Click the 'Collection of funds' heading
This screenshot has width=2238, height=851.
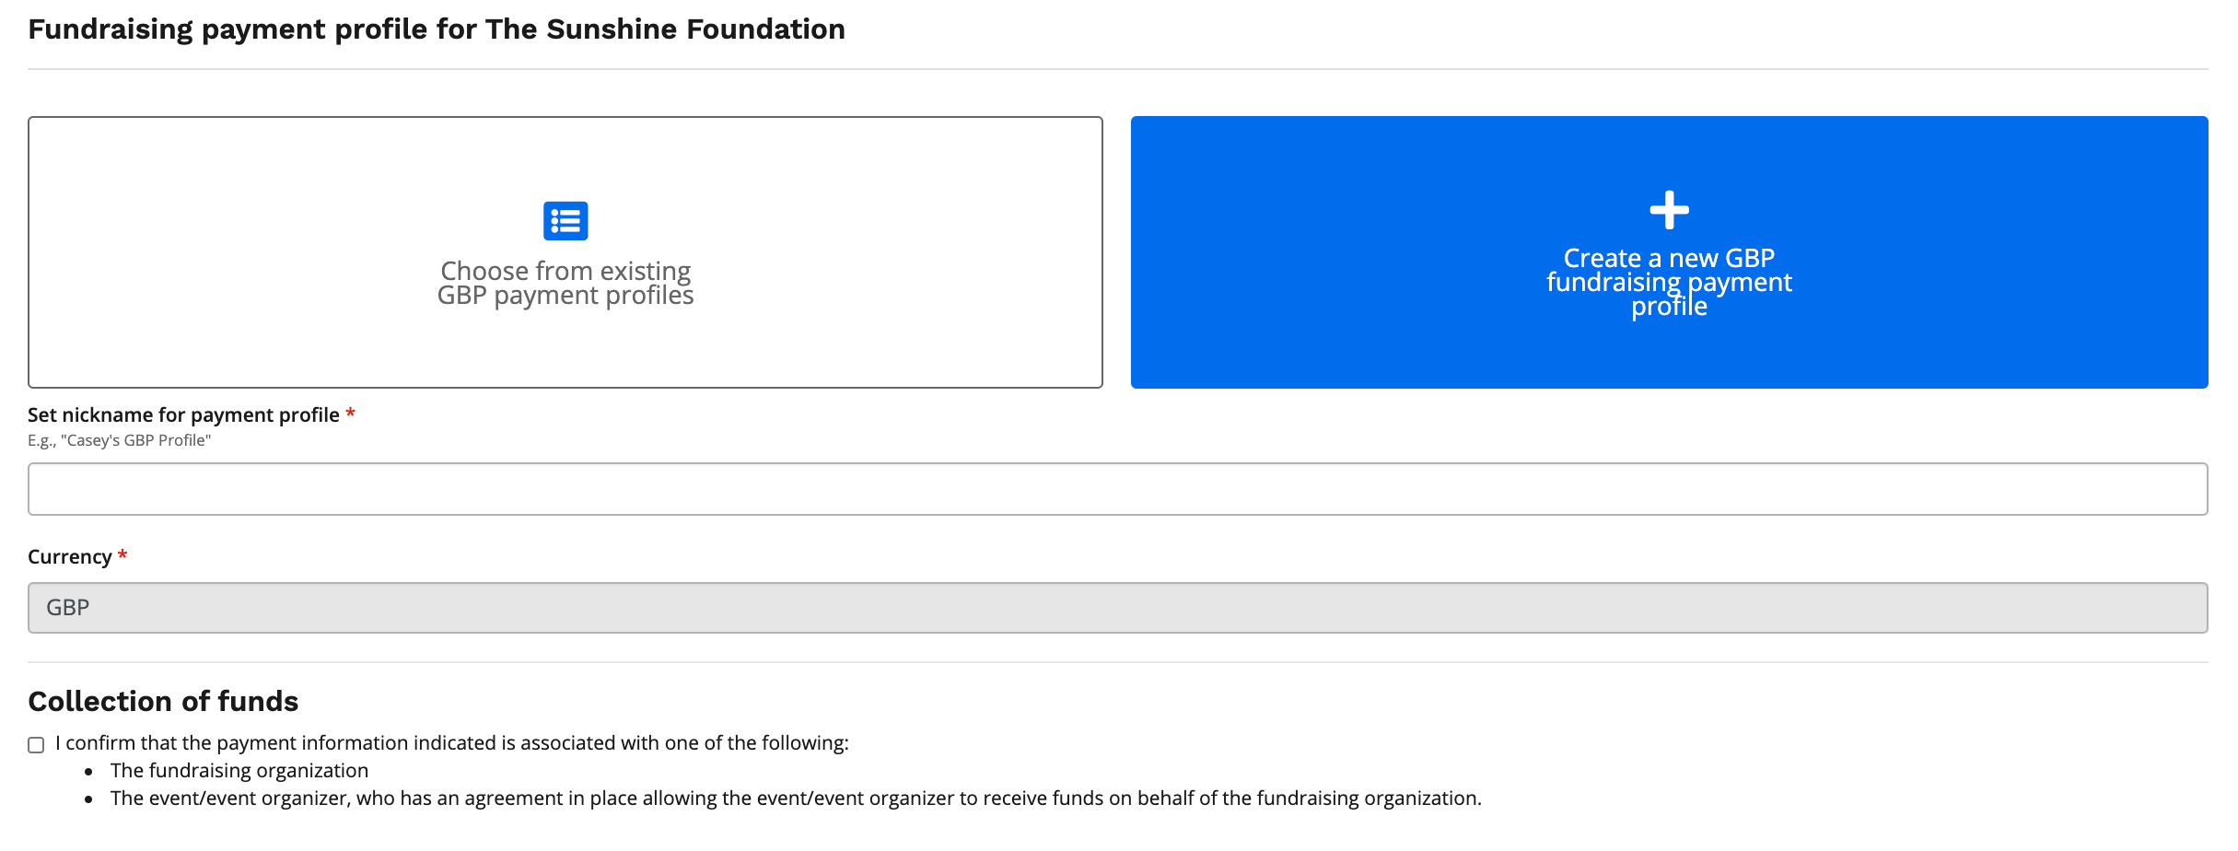click(163, 702)
